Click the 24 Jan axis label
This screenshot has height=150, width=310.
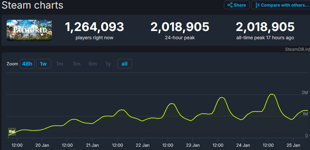coord(243,146)
